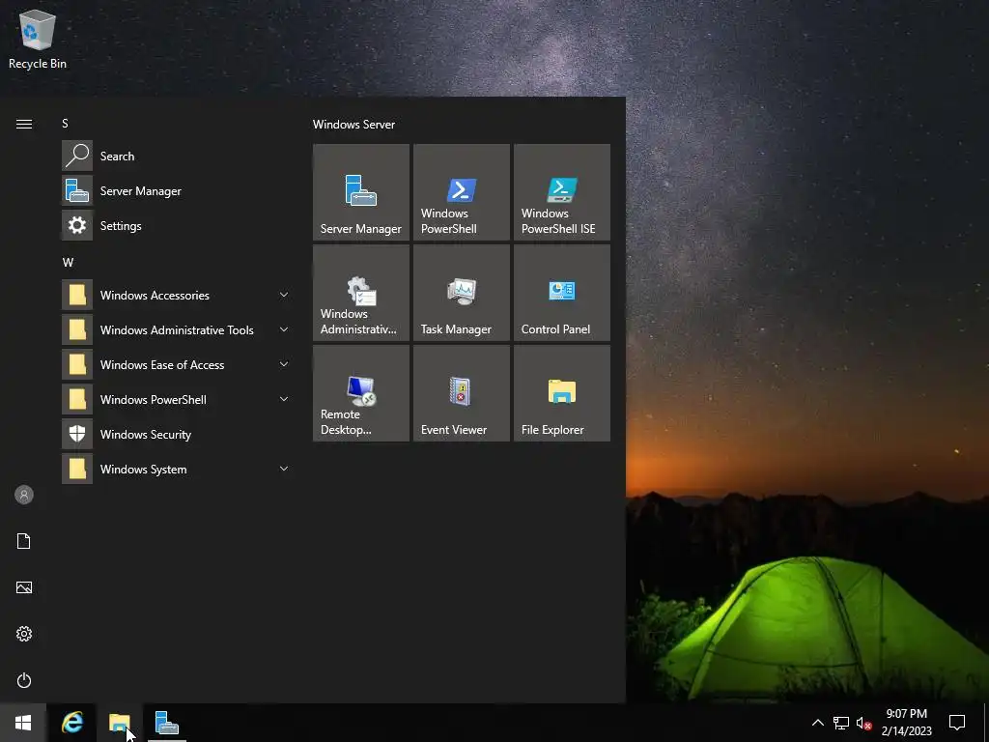Image resolution: width=989 pixels, height=742 pixels.
Task: Open the Control Panel tile
Action: (561, 292)
